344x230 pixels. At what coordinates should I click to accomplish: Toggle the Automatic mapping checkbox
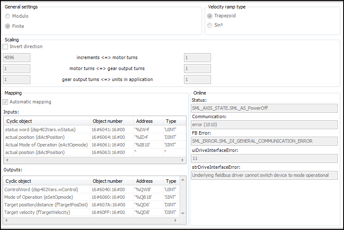point(5,102)
